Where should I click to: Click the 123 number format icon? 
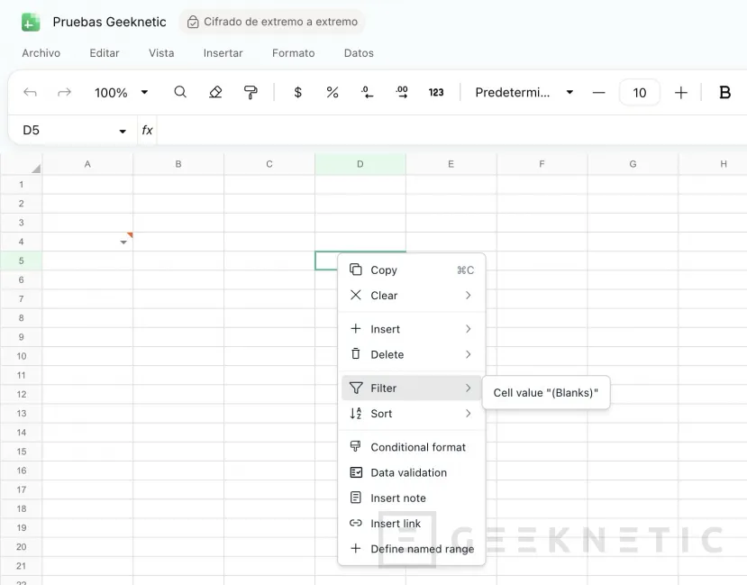click(436, 92)
